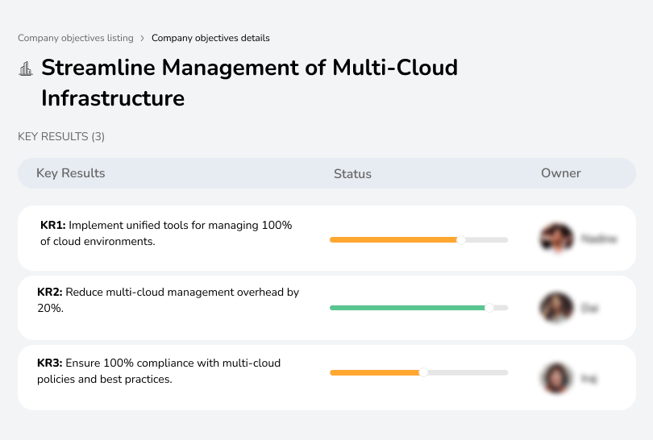Click the Status column header
This screenshot has width=653, height=440.
[x=352, y=173]
